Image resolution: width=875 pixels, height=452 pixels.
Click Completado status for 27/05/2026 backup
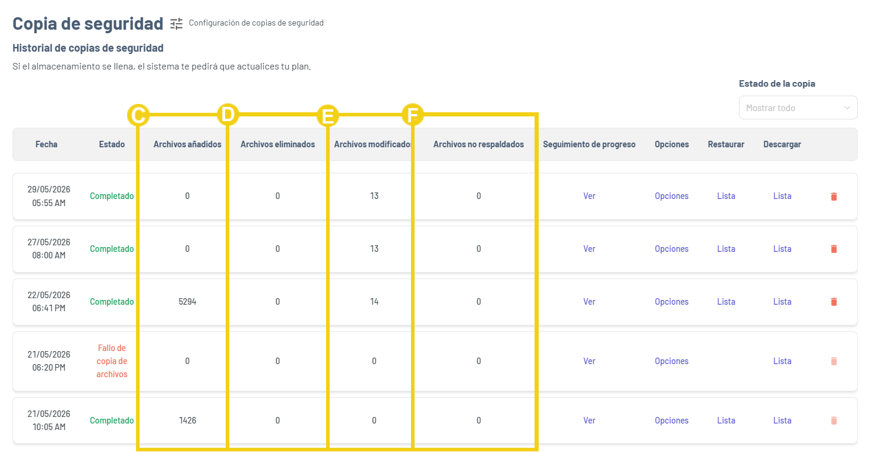tap(112, 249)
